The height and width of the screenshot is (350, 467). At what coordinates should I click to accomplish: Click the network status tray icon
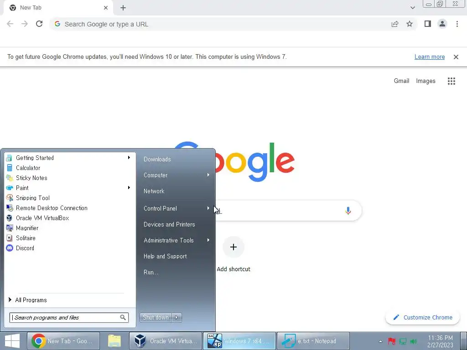click(403, 341)
